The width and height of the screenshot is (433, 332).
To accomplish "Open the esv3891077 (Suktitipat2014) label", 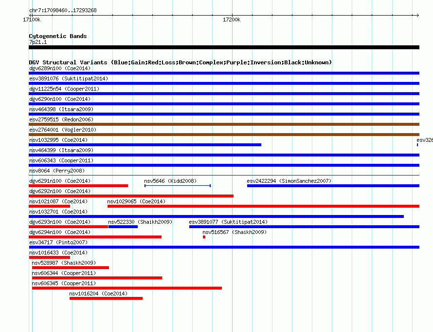I will (x=228, y=222).
